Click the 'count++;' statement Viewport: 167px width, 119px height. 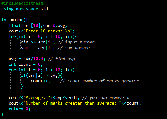pos(40,81)
